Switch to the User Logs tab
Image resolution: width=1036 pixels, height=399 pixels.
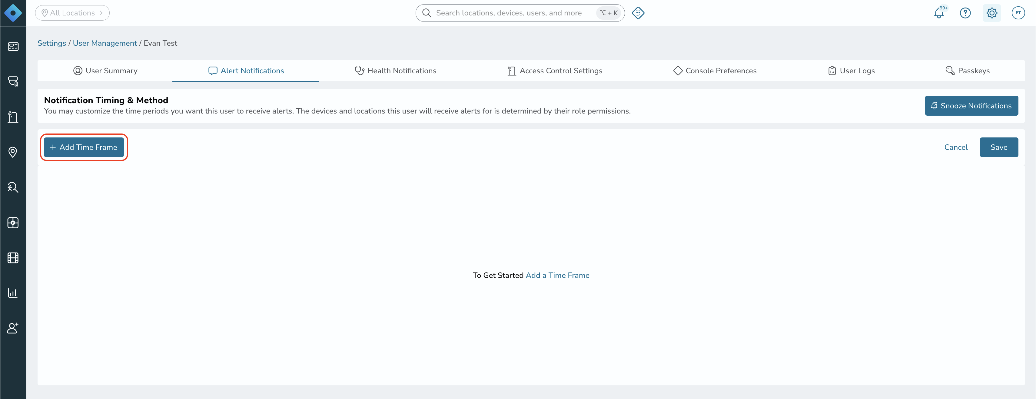[851, 71]
